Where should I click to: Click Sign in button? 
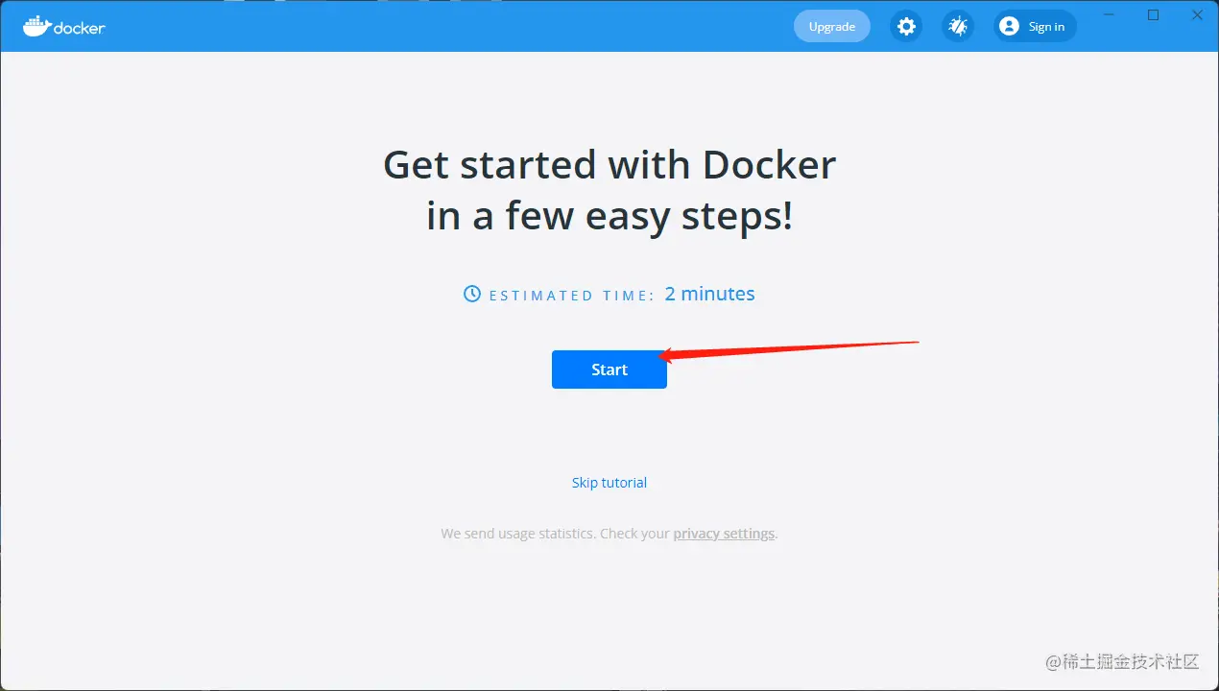point(1035,26)
